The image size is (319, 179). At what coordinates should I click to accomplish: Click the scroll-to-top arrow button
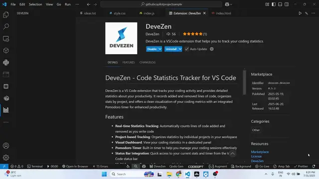pyautogui.click(x=233, y=154)
